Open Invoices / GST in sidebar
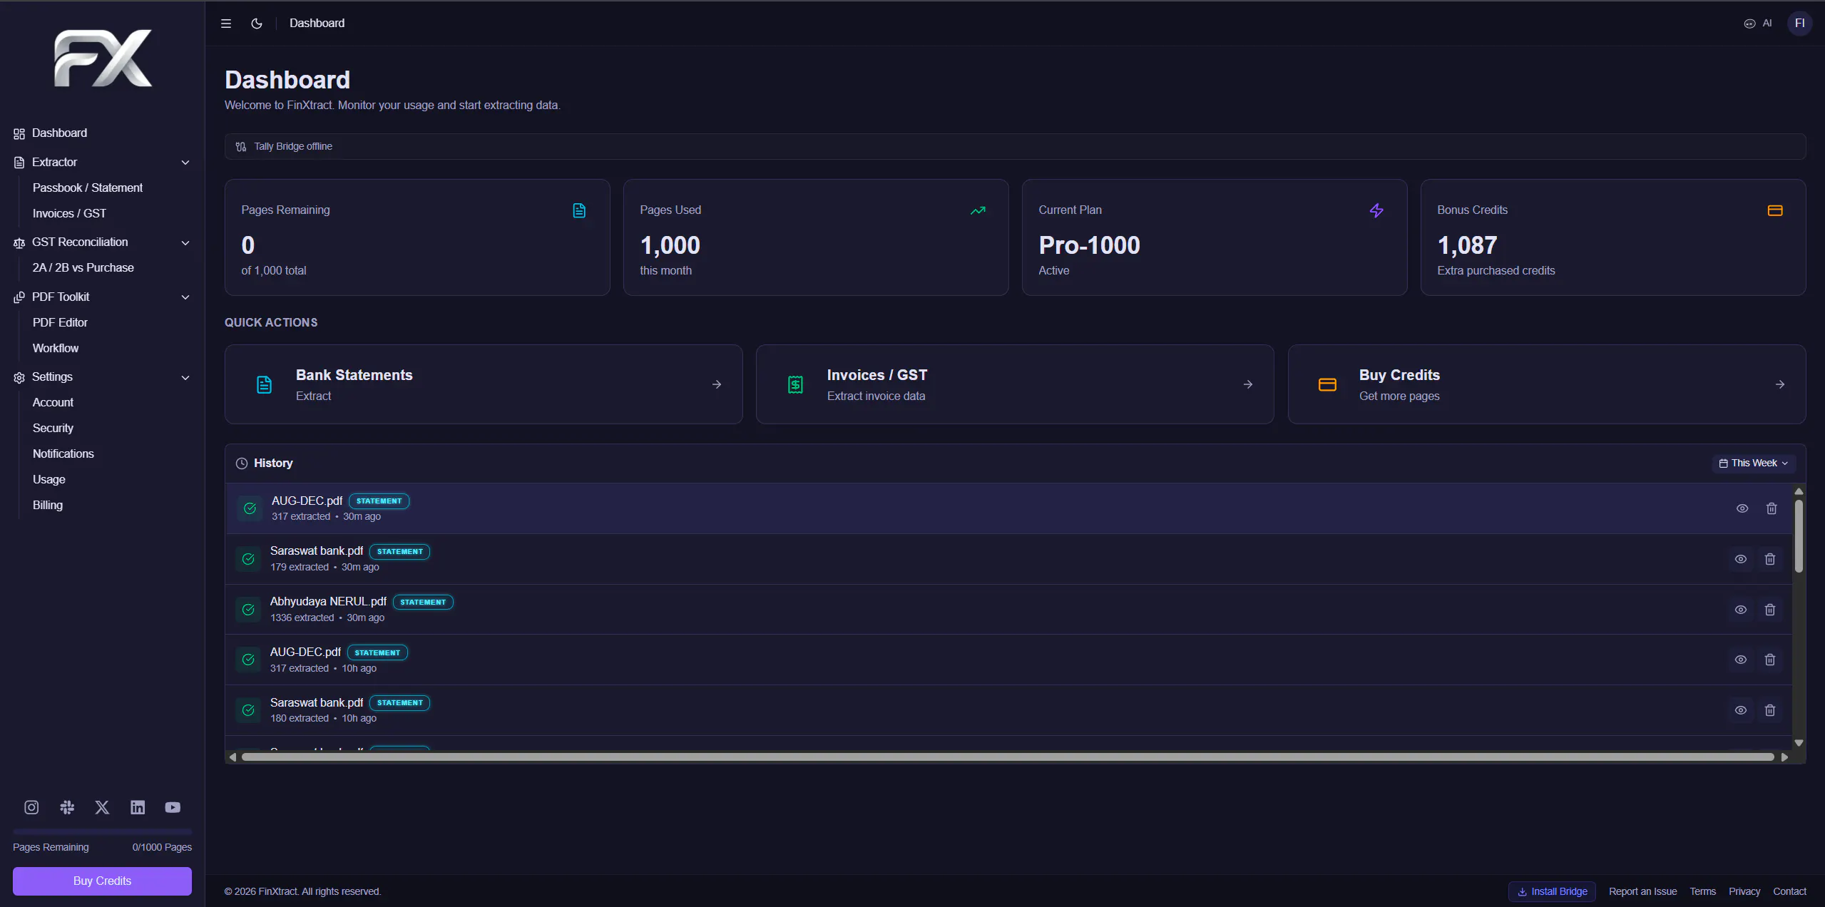This screenshot has height=907, width=1825. pos(69,214)
